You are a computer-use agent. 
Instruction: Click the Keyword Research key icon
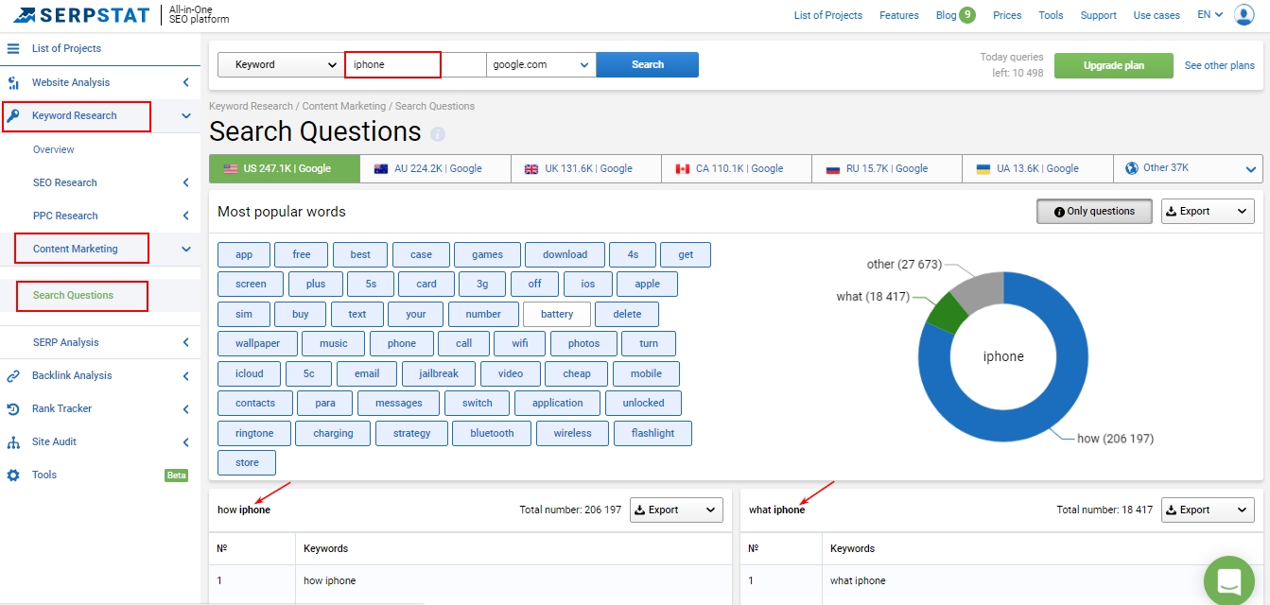[x=13, y=115]
